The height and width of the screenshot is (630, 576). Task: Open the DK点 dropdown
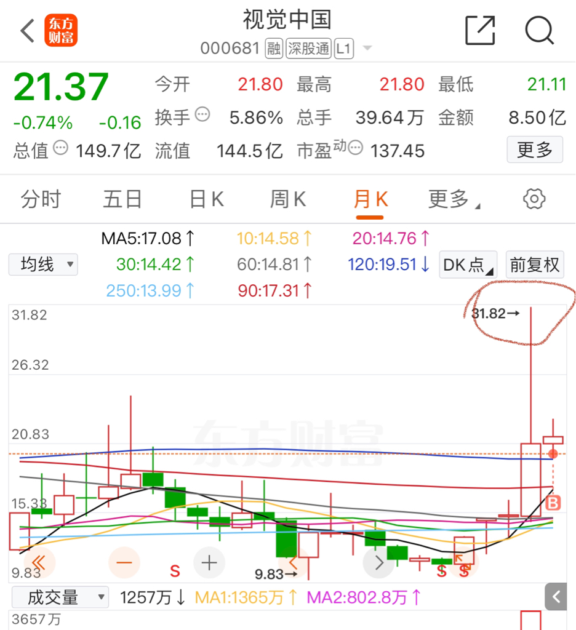(x=468, y=265)
